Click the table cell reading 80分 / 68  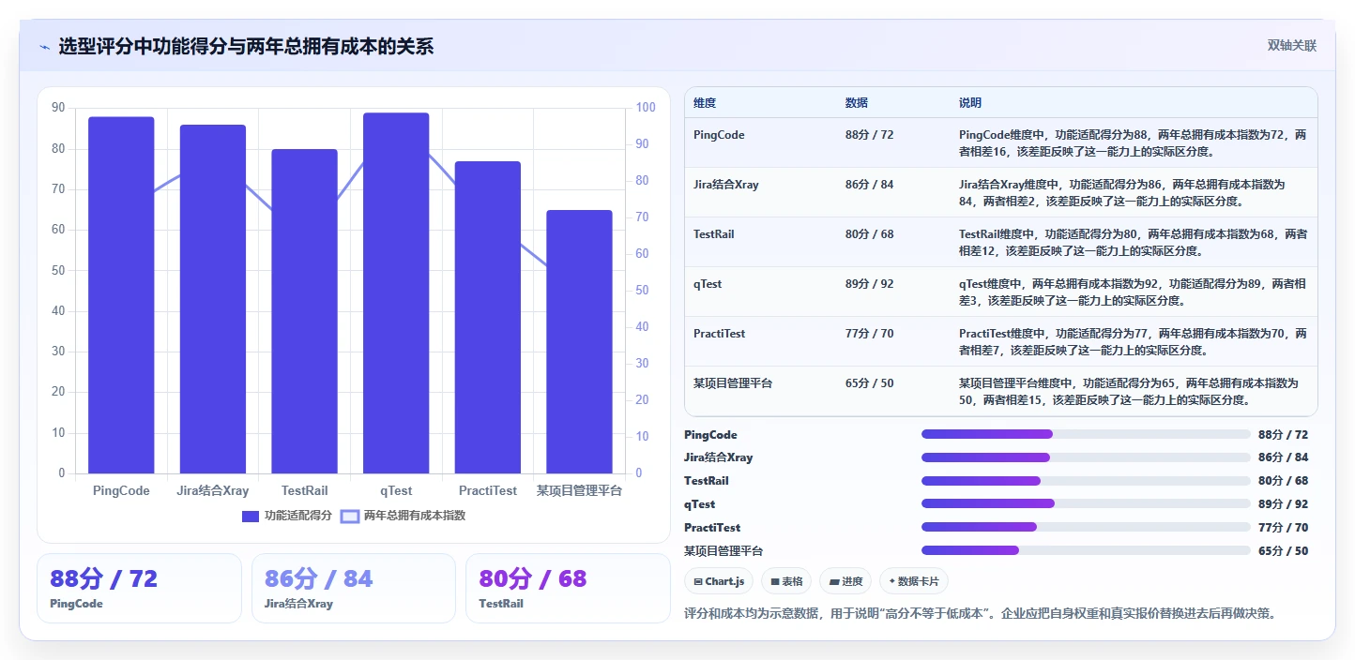tap(869, 234)
